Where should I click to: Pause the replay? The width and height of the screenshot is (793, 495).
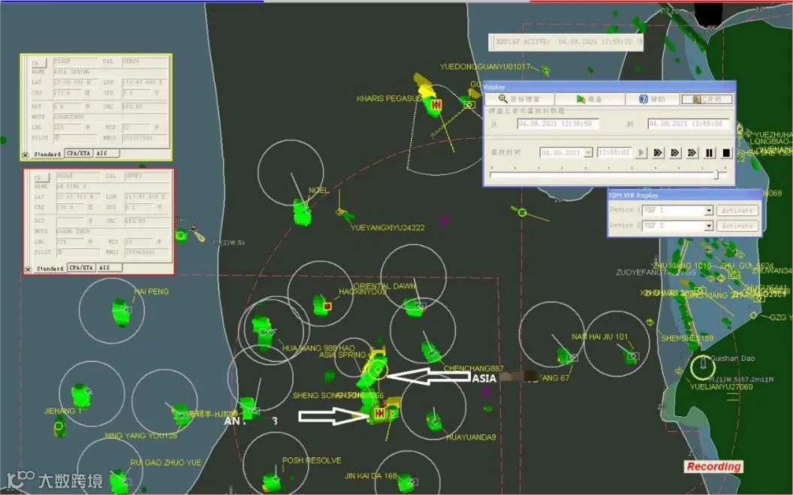pyautogui.click(x=710, y=152)
